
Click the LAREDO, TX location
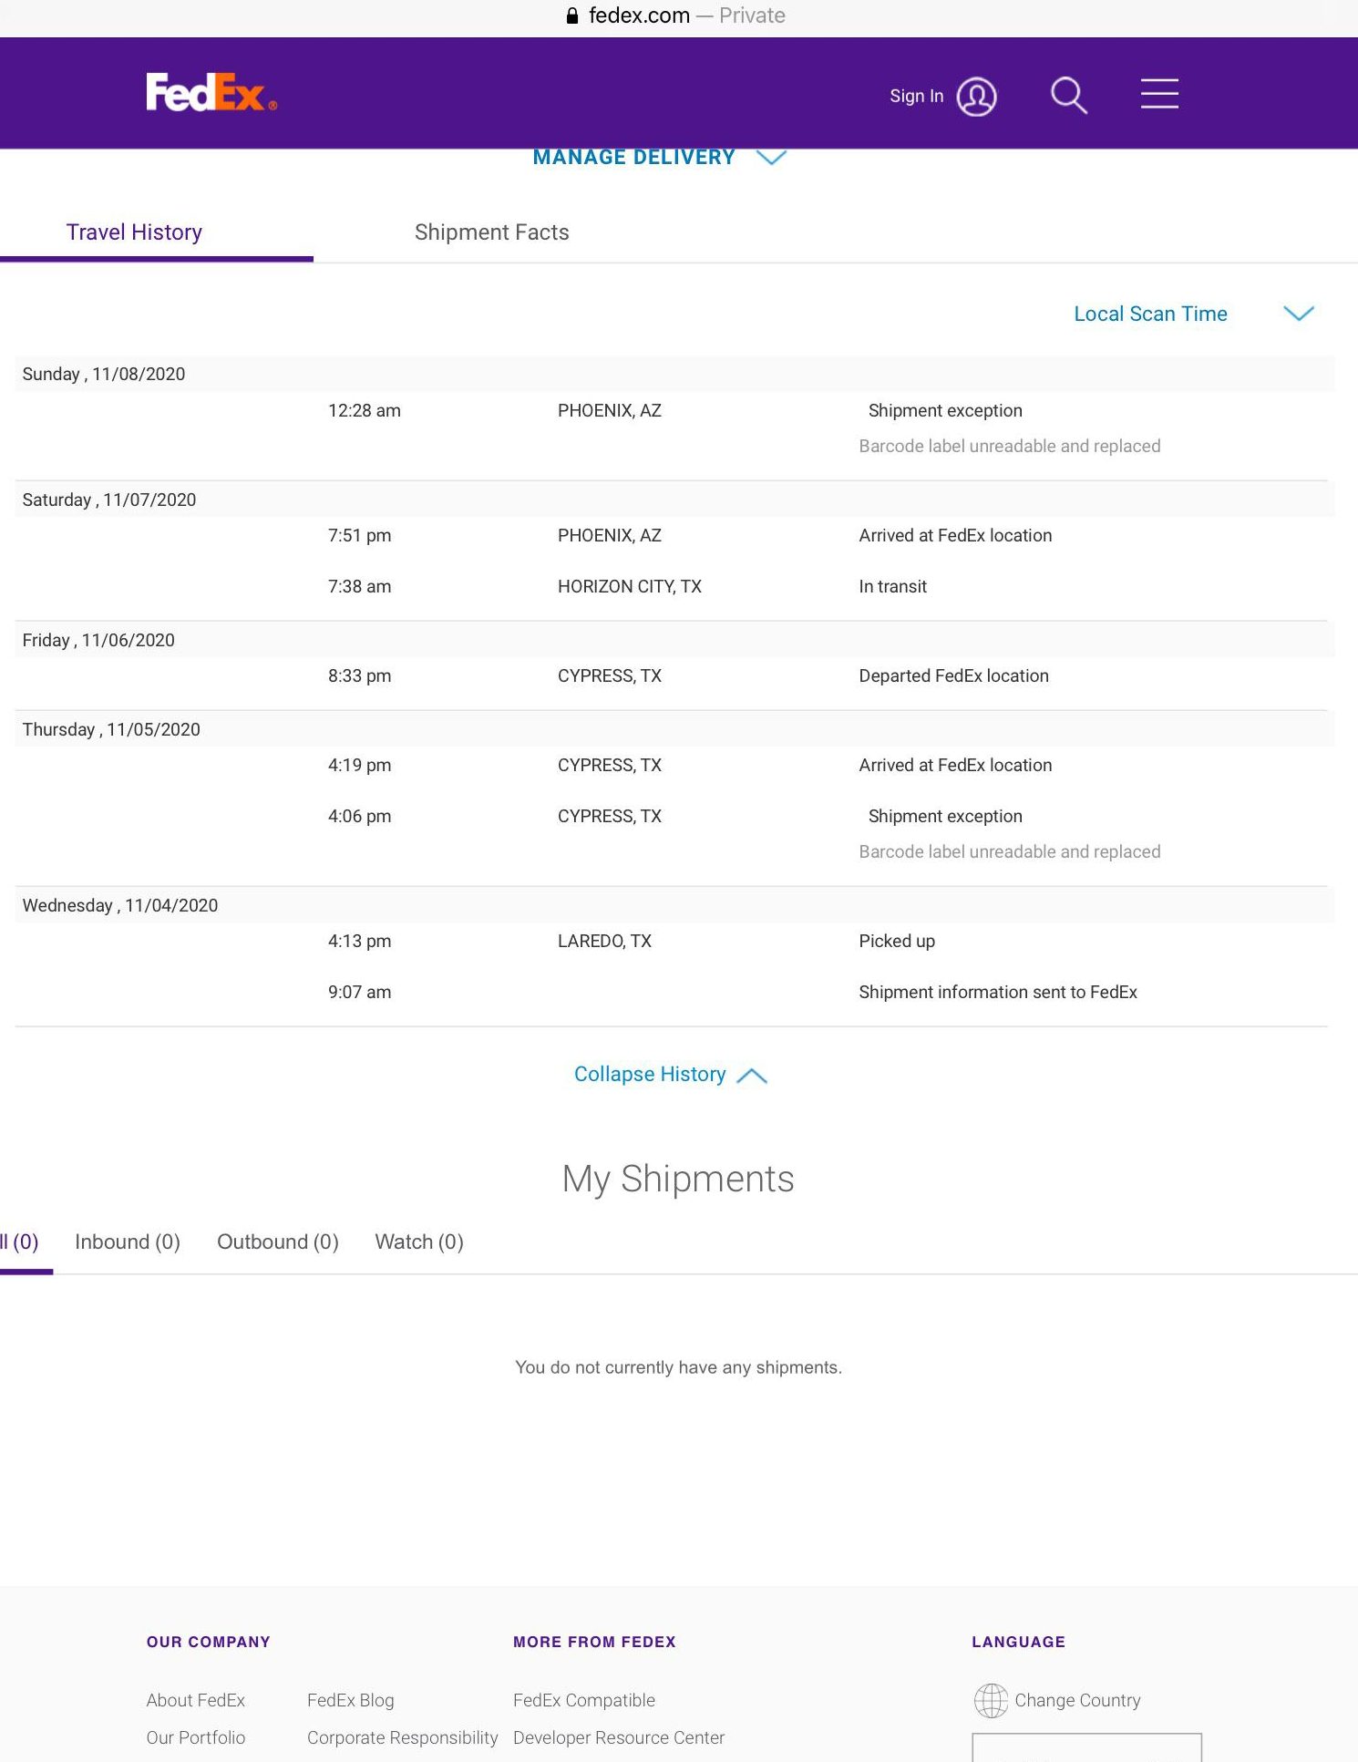pyautogui.click(x=605, y=941)
